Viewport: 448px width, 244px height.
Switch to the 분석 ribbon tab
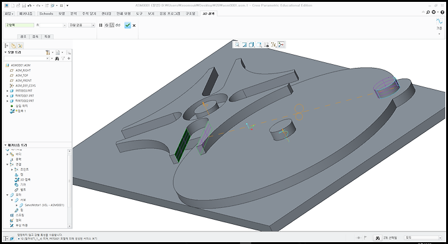click(x=73, y=14)
